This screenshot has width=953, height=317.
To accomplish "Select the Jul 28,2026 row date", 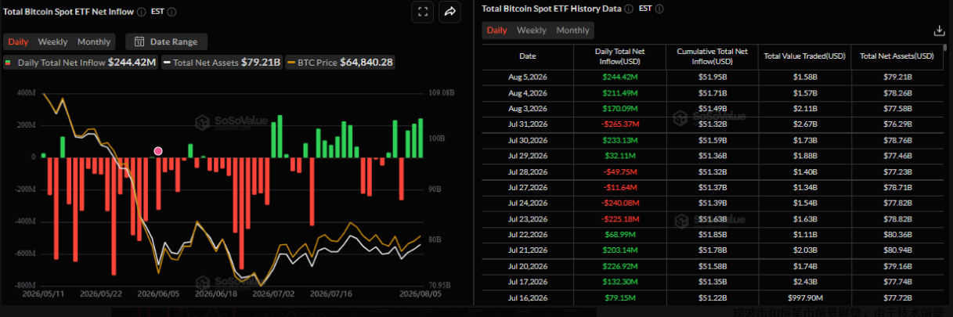I will click(x=528, y=171).
